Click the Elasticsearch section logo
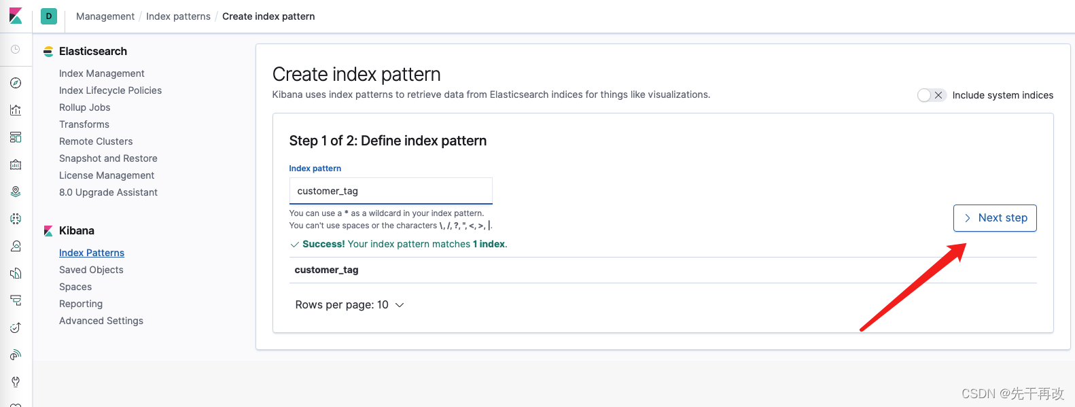1075x407 pixels. pyautogui.click(x=48, y=52)
